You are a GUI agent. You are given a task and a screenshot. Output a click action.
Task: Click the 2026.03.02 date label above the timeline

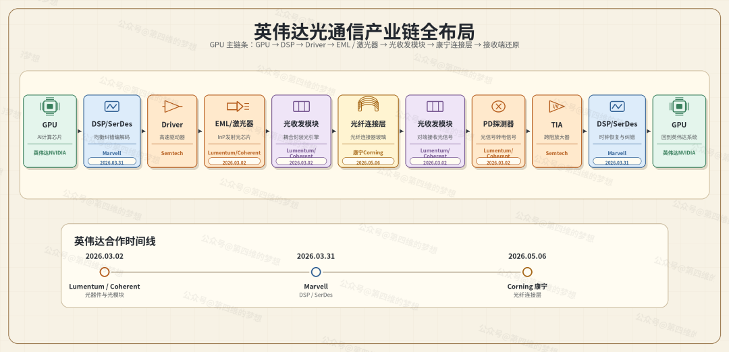point(105,256)
